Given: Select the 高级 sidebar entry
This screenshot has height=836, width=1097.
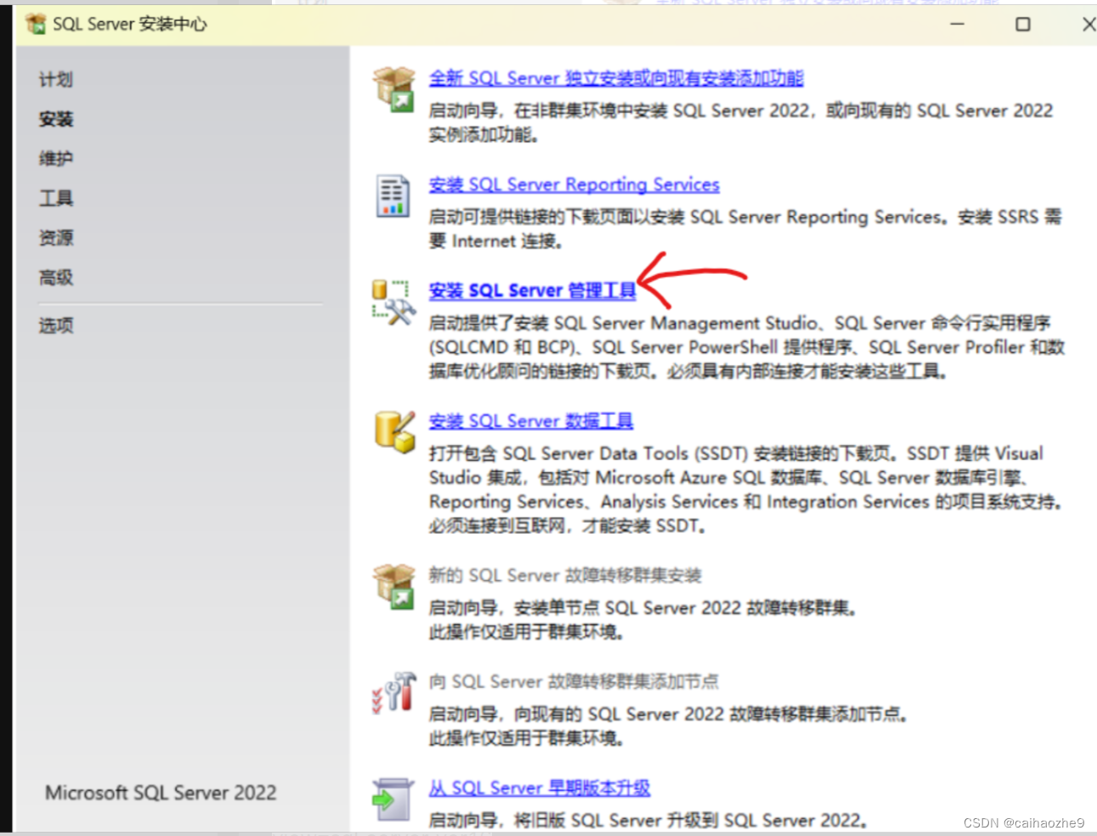Looking at the screenshot, I should tap(55, 277).
